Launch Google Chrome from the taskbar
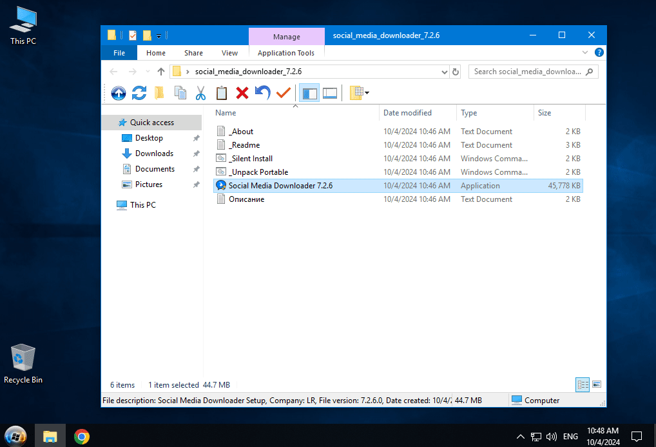 click(82, 436)
